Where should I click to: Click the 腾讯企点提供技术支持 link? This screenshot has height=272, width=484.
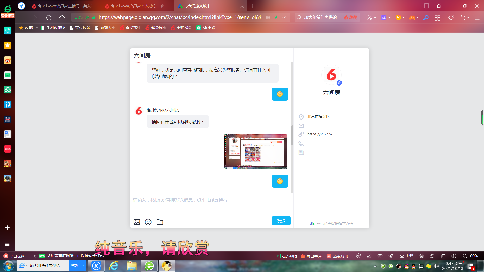pos(335,223)
